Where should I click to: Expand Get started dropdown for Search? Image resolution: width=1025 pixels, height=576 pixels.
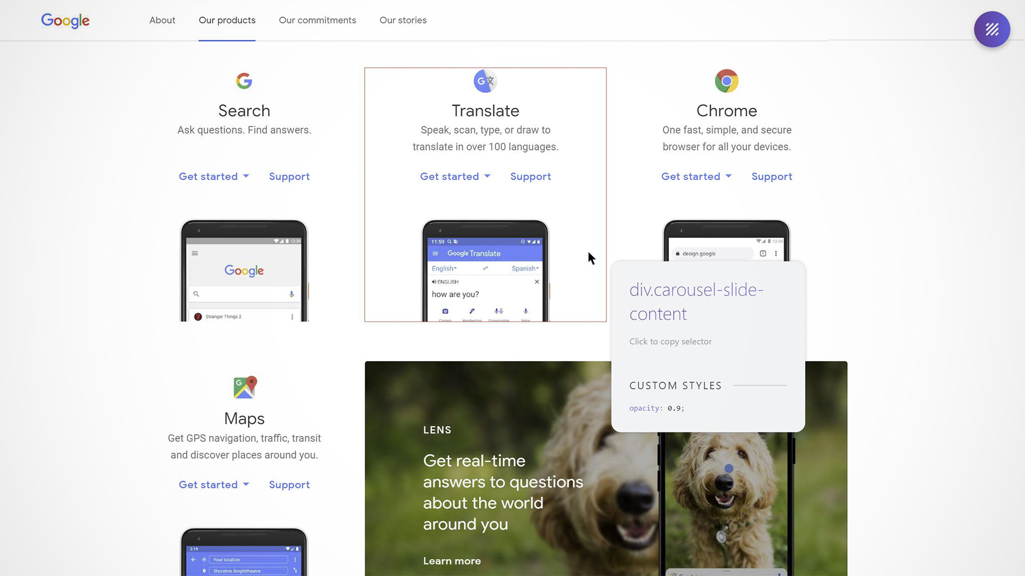coord(214,177)
